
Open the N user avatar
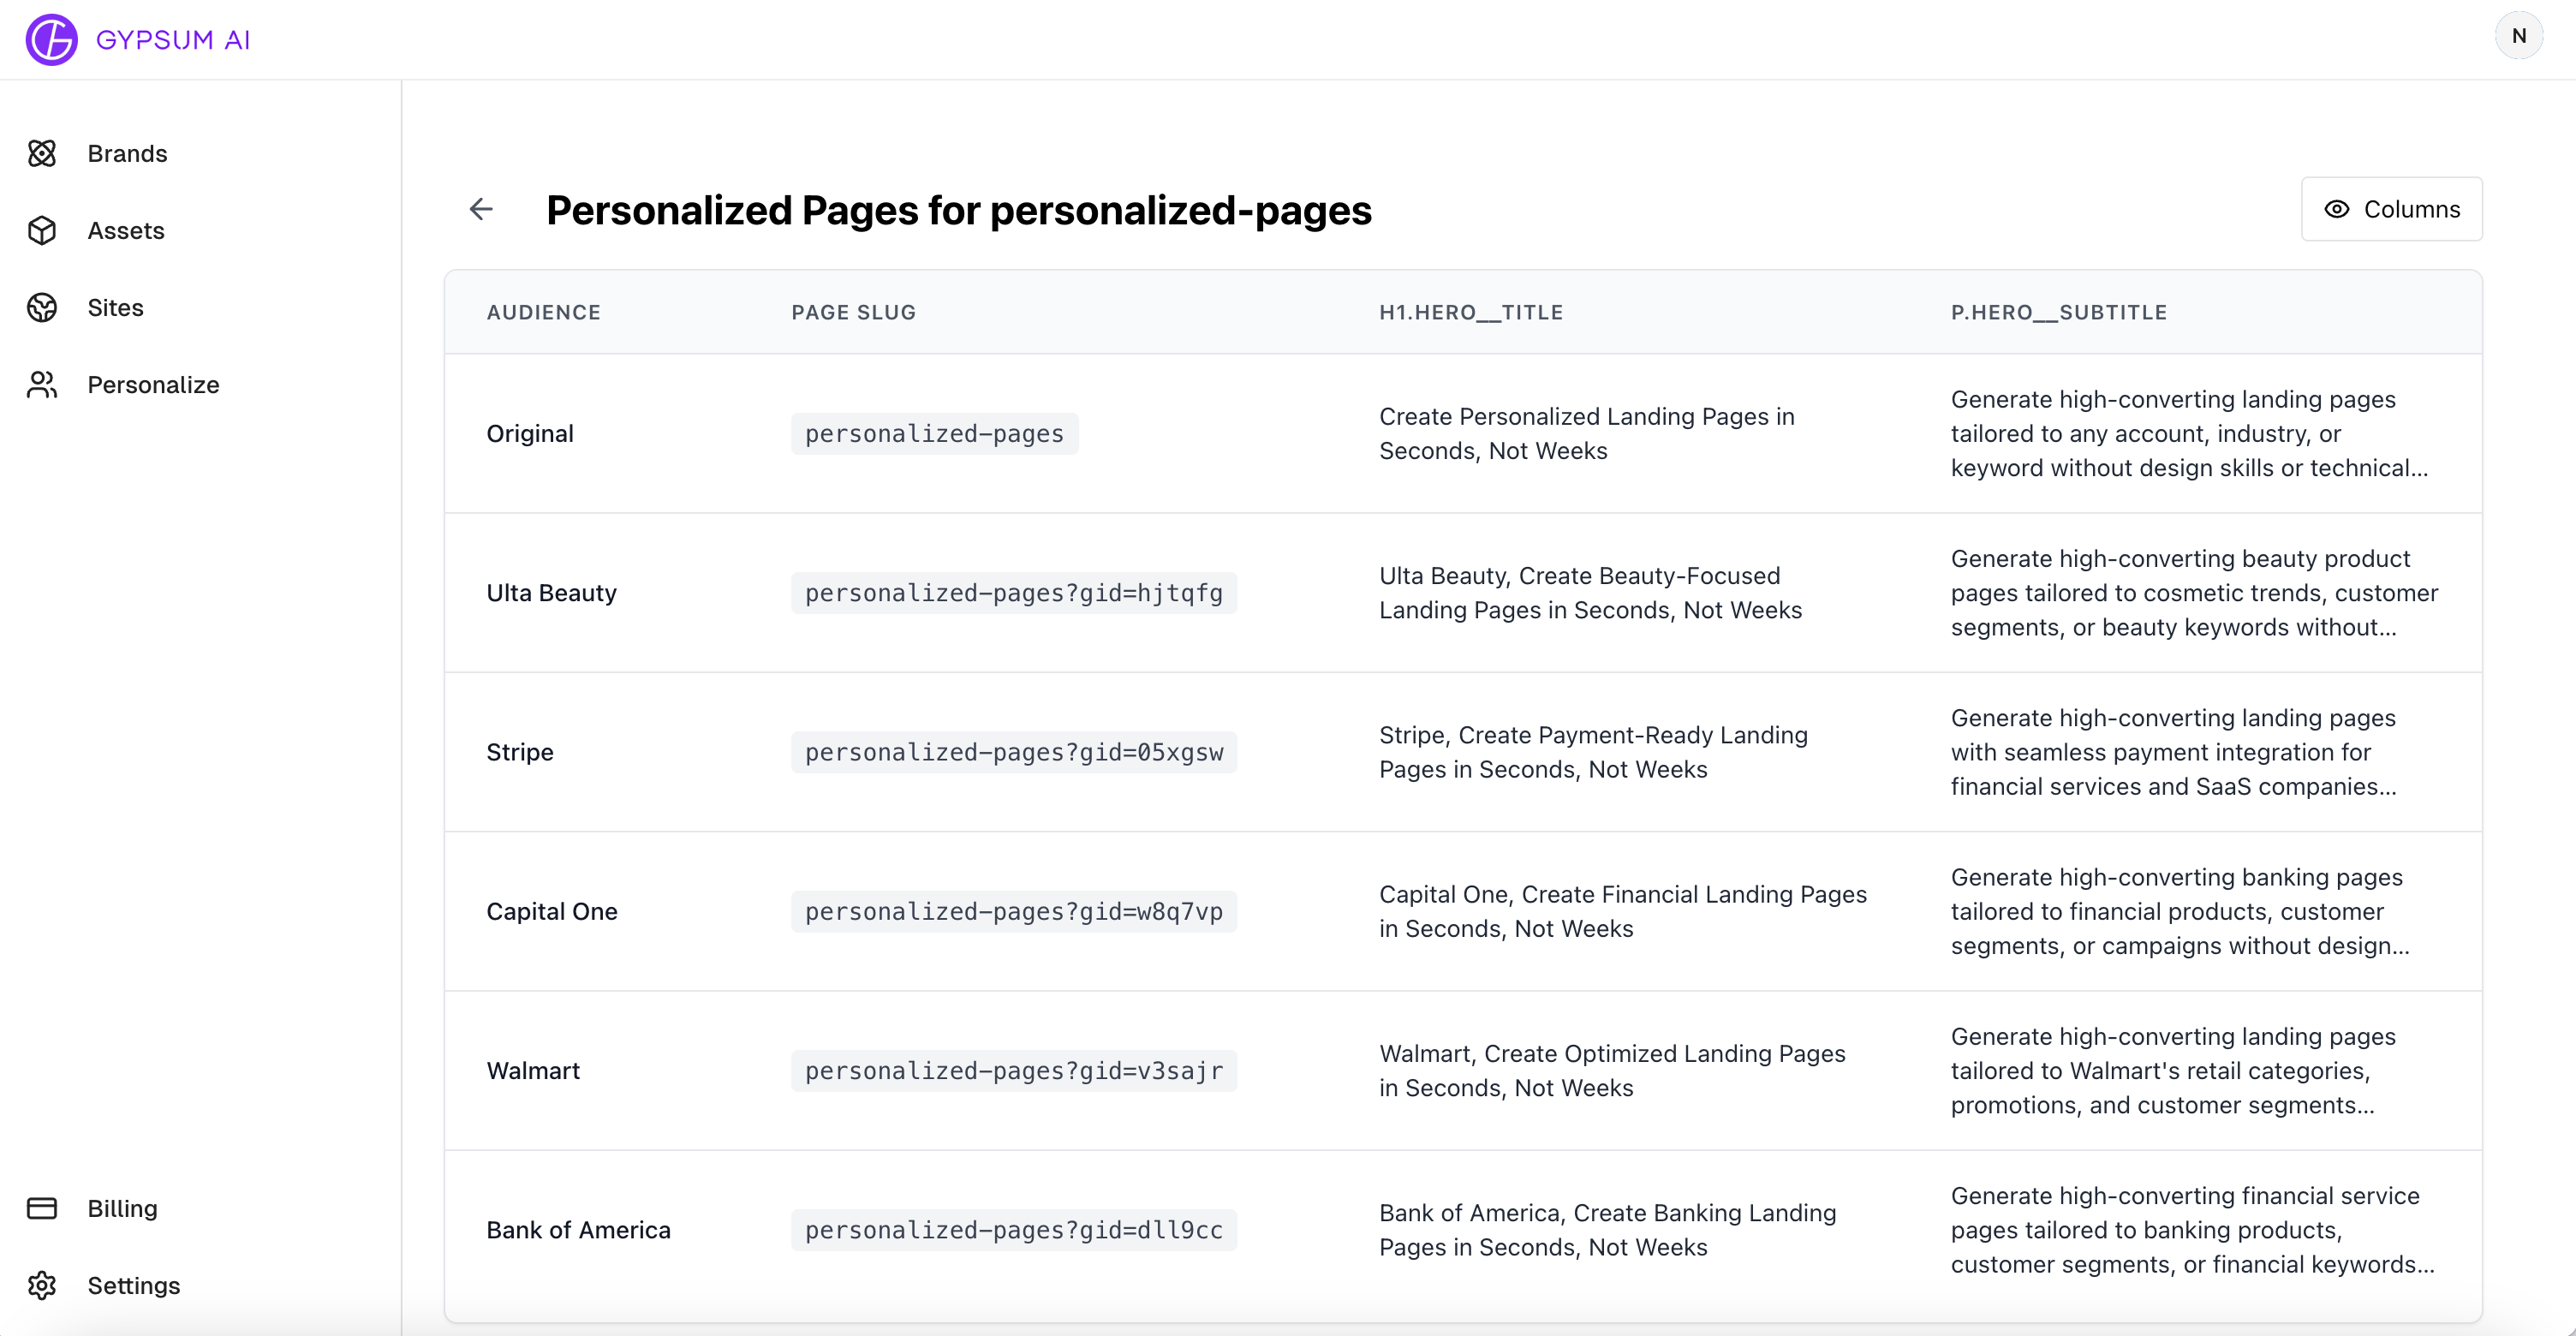click(x=2519, y=36)
